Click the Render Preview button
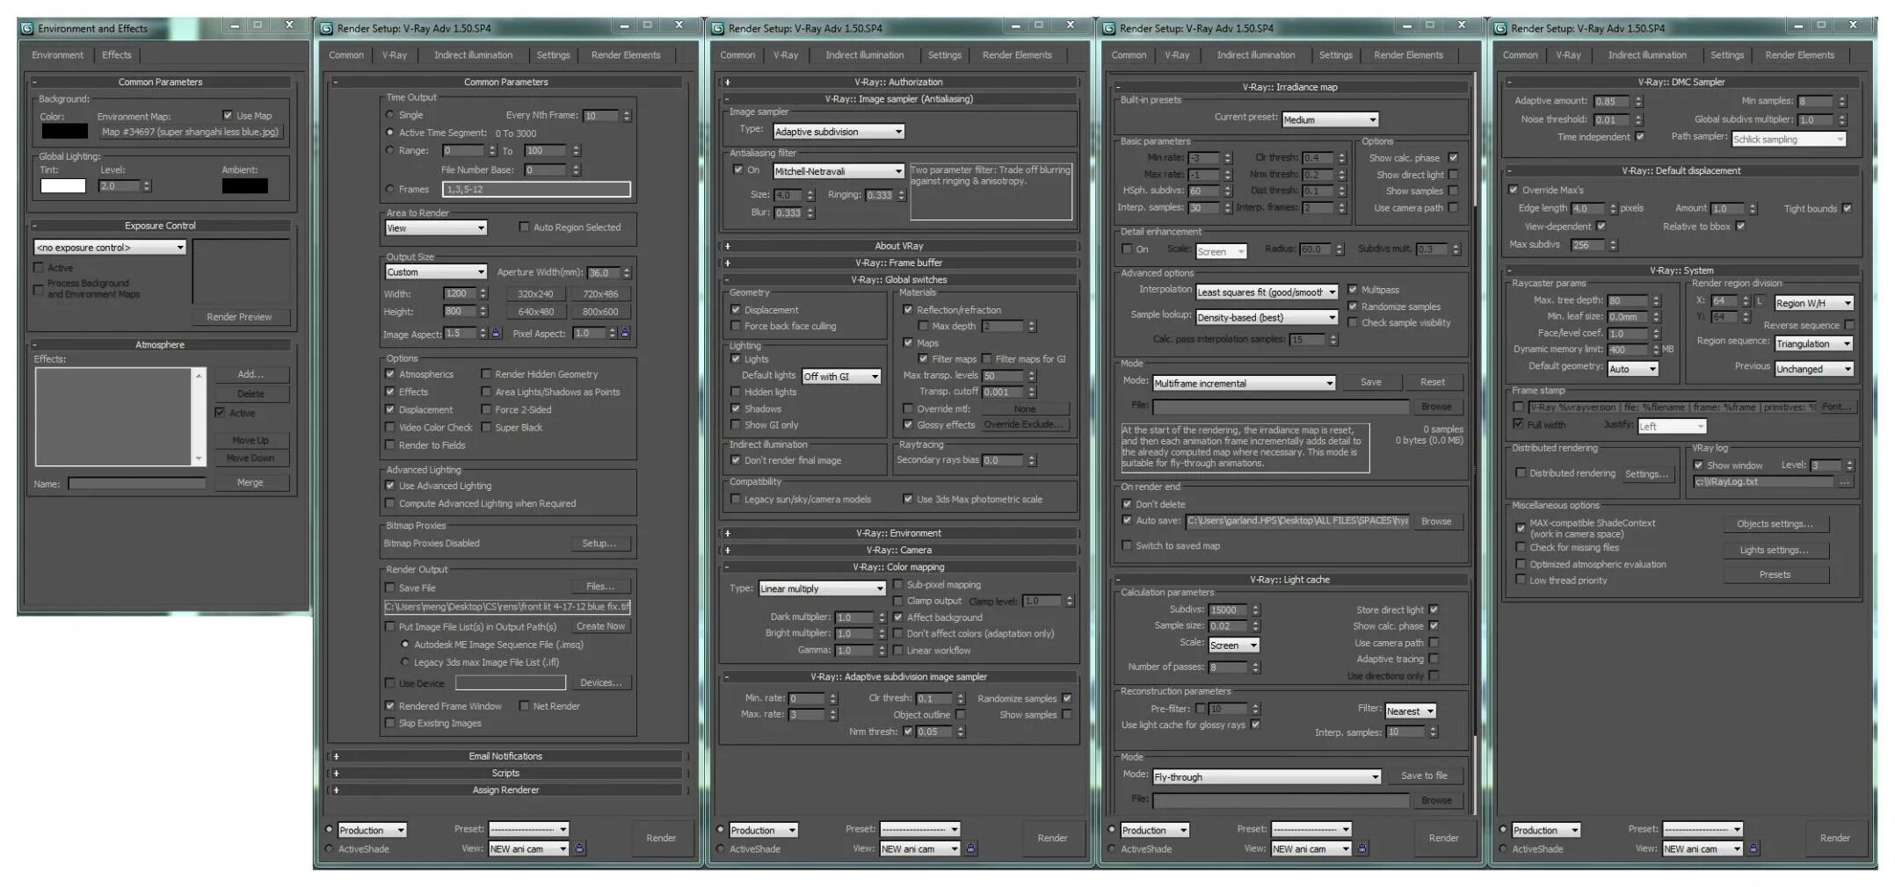Image resolution: width=1895 pixels, height=887 pixels. (x=239, y=317)
